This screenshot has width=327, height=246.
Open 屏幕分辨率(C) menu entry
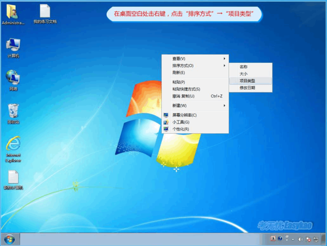point(195,115)
